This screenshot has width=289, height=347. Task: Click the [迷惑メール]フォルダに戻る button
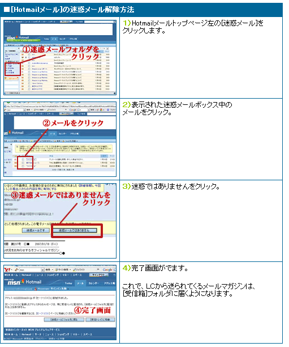(x=64, y=320)
